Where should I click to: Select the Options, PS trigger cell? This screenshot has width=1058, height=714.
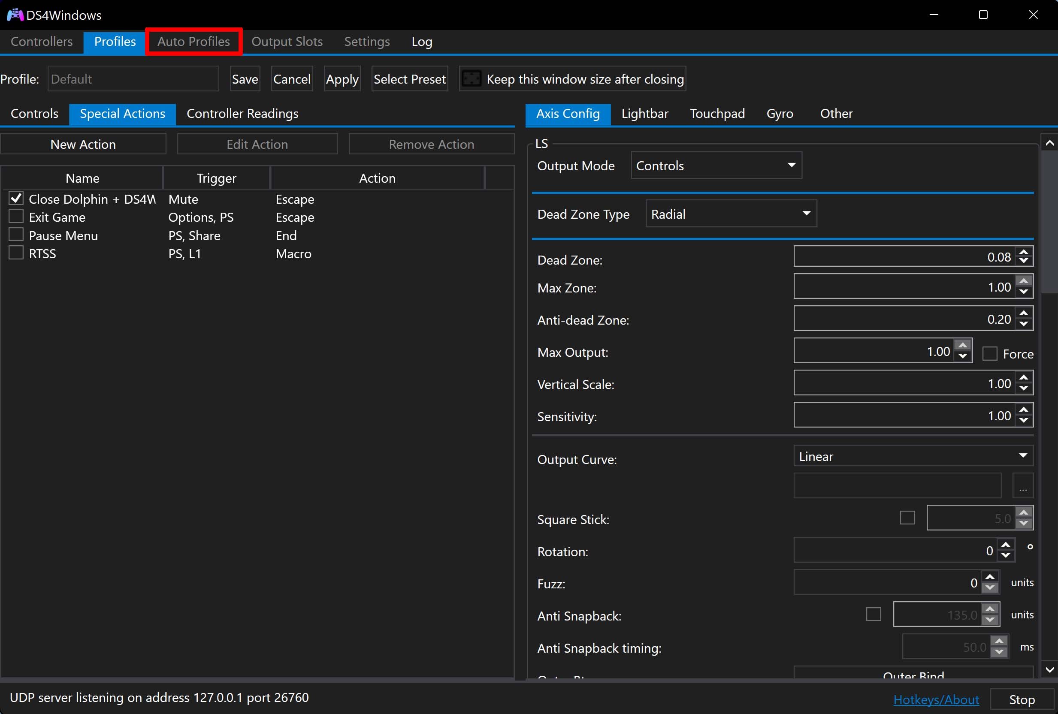(201, 217)
